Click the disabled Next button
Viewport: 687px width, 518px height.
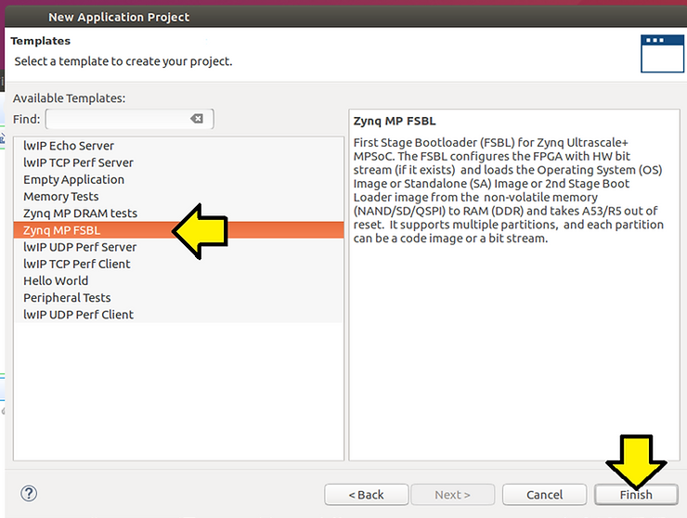[453, 495]
